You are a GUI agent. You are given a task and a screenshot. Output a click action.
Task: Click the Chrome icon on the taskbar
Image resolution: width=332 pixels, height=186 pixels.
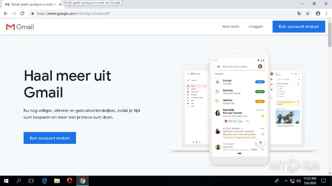click(x=82, y=181)
